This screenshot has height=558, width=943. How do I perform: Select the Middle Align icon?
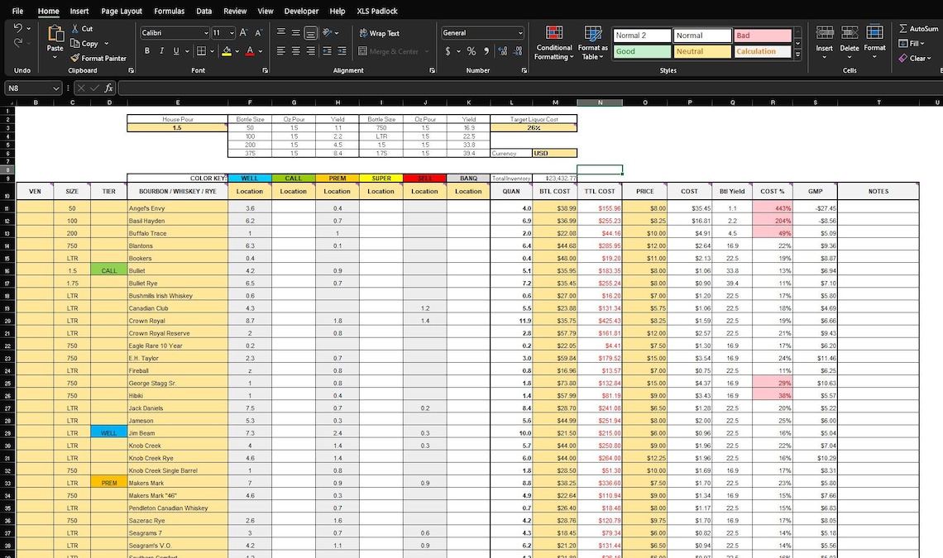click(296, 33)
